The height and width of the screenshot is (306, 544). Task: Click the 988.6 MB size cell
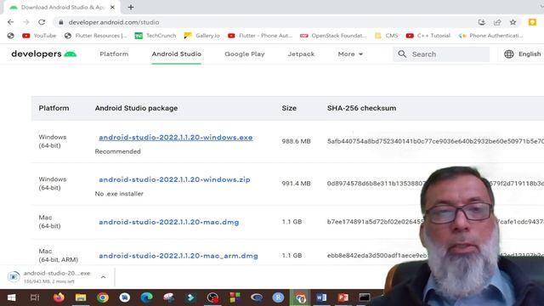point(296,141)
